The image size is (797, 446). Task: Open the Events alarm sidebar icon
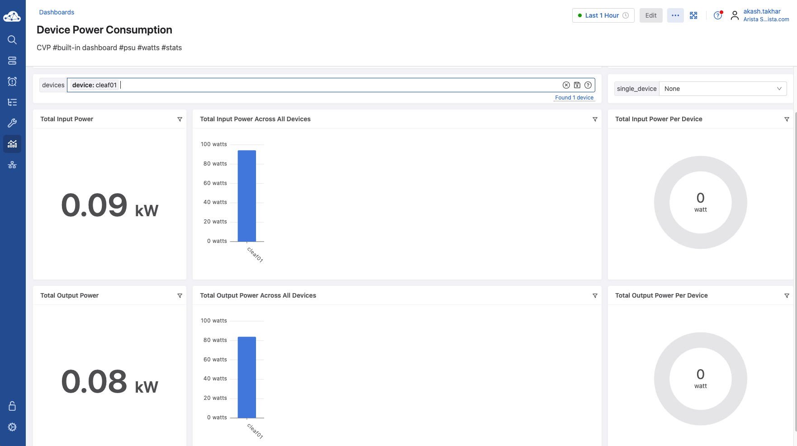point(12,81)
